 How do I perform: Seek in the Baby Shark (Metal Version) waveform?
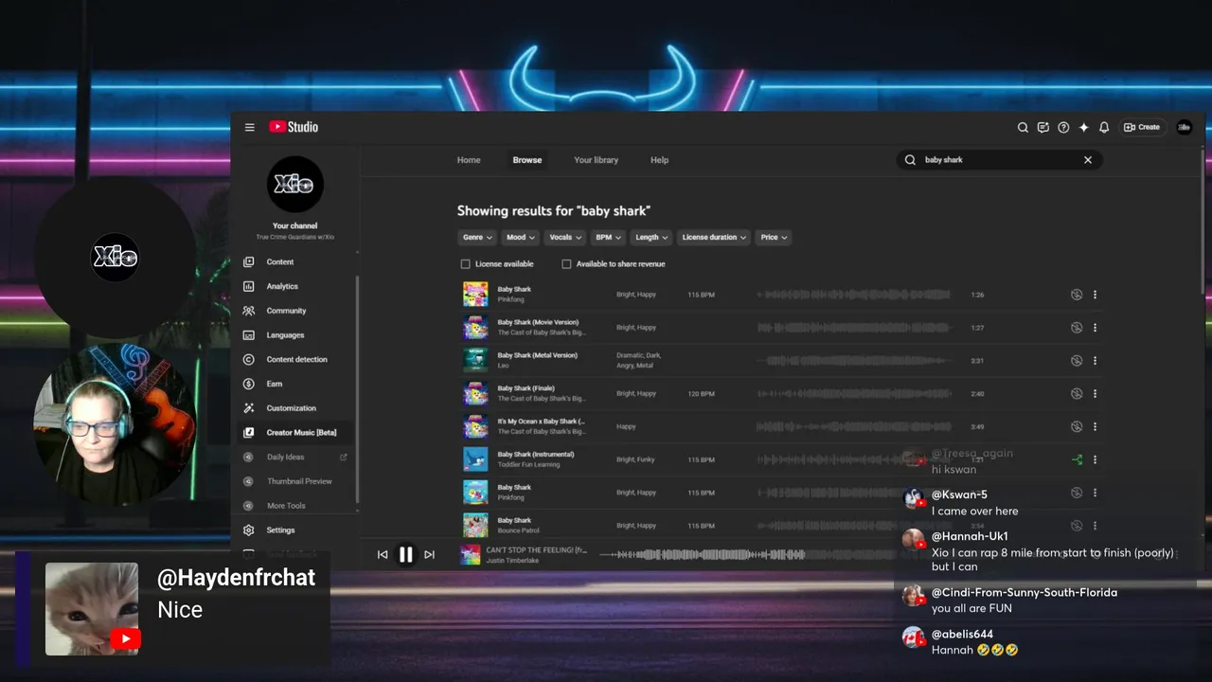(853, 361)
